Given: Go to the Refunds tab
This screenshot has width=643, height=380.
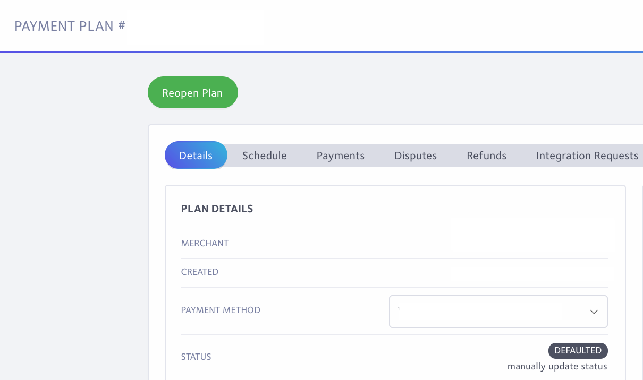Looking at the screenshot, I should click(487, 156).
